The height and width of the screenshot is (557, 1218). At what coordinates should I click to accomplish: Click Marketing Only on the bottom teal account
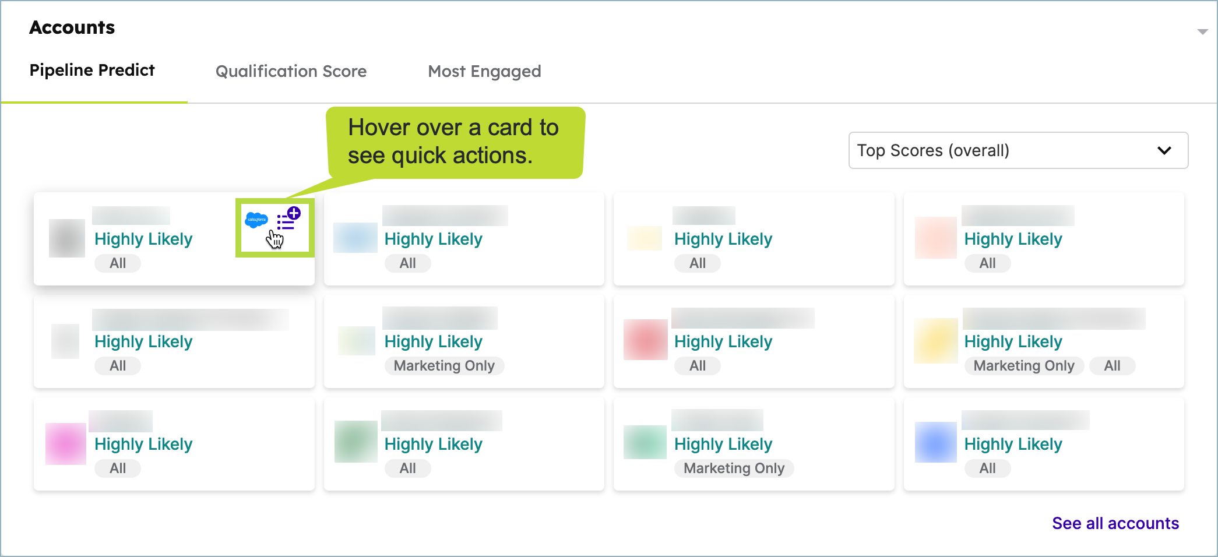(x=733, y=468)
